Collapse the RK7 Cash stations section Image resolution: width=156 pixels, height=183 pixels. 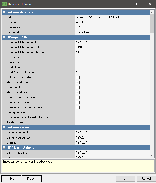click(x=4, y=147)
